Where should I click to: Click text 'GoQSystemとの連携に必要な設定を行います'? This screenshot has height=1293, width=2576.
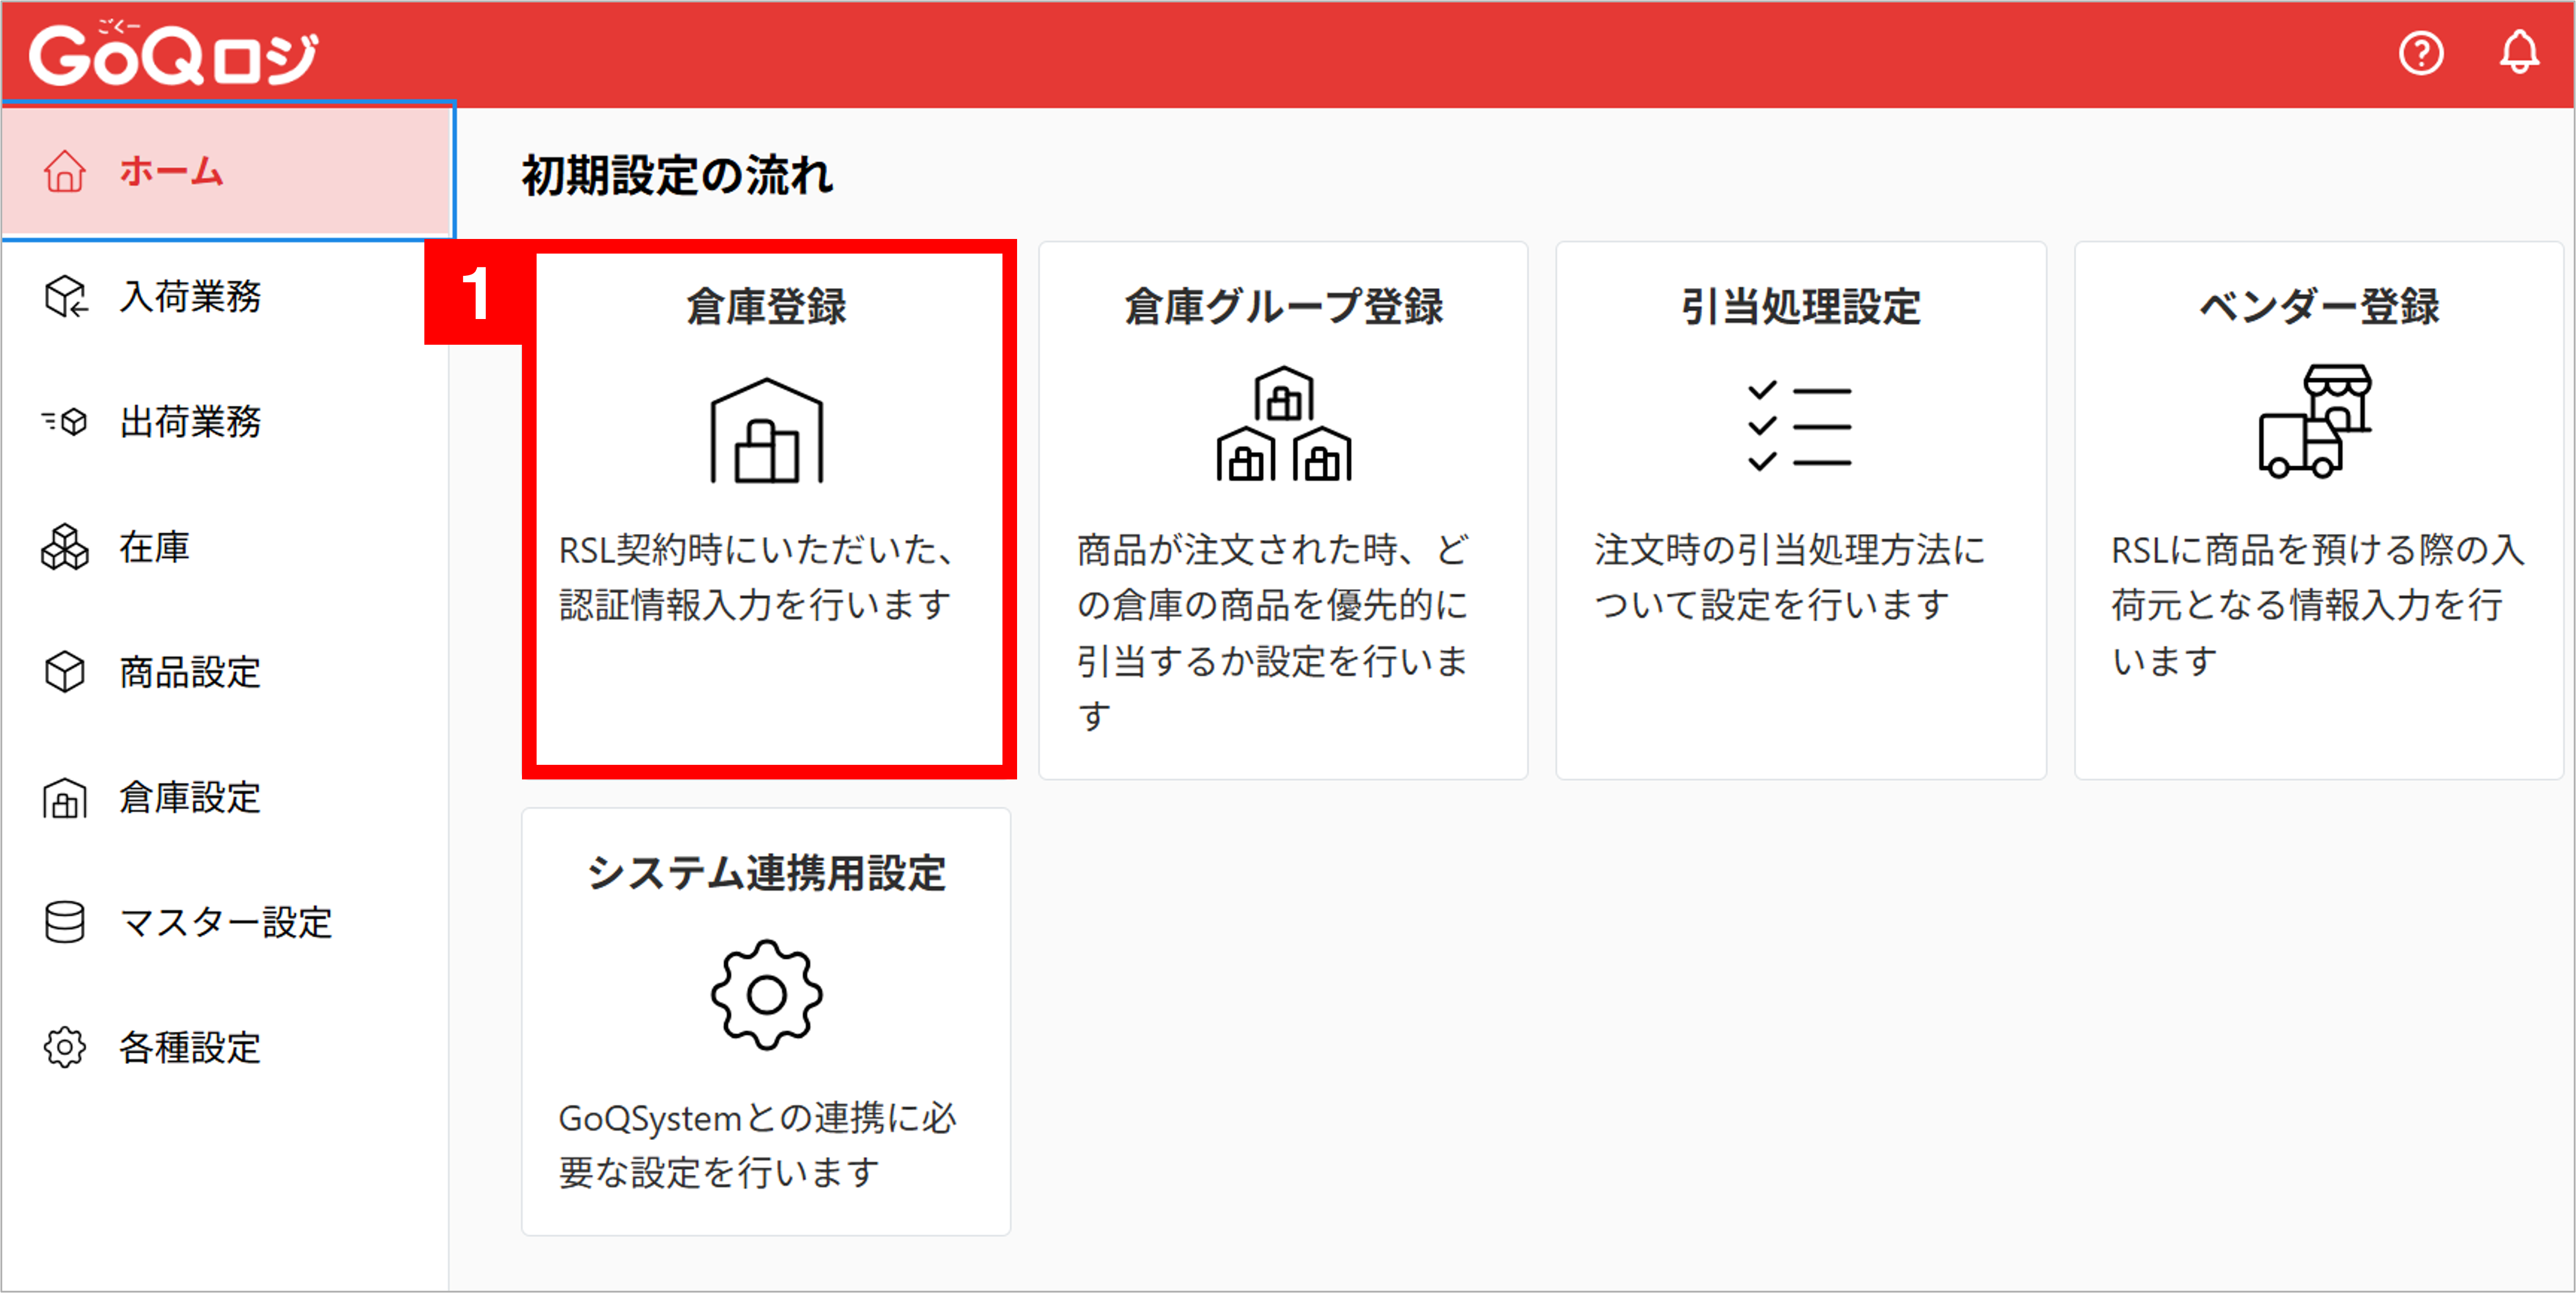click(757, 1145)
